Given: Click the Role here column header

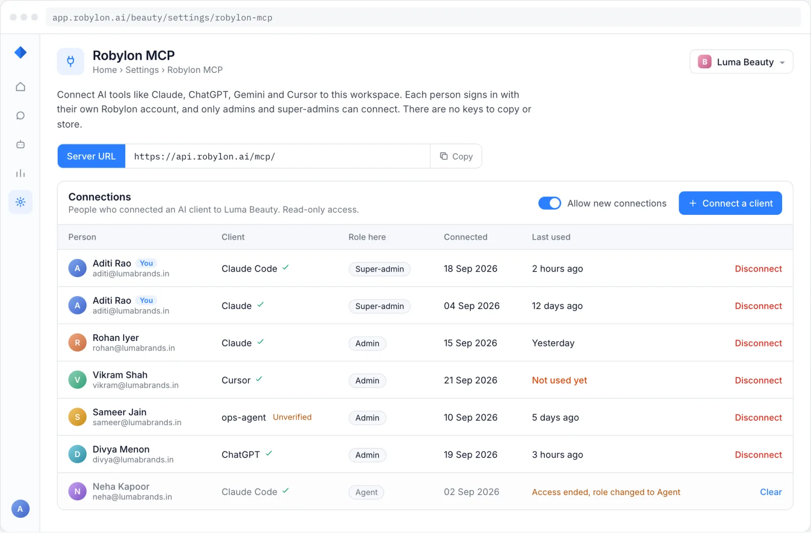Looking at the screenshot, I should point(367,237).
